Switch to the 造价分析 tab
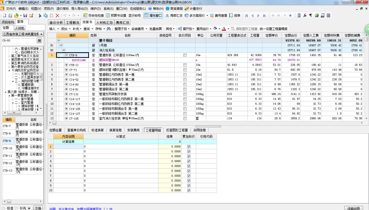Viewport: 369px width, 210px height. tap(56, 23)
